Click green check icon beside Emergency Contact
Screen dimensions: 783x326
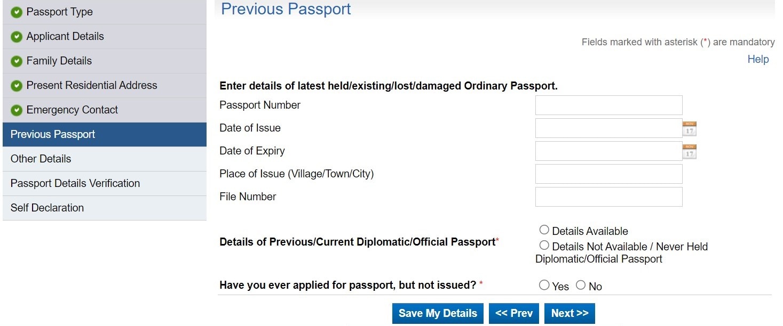tap(17, 110)
